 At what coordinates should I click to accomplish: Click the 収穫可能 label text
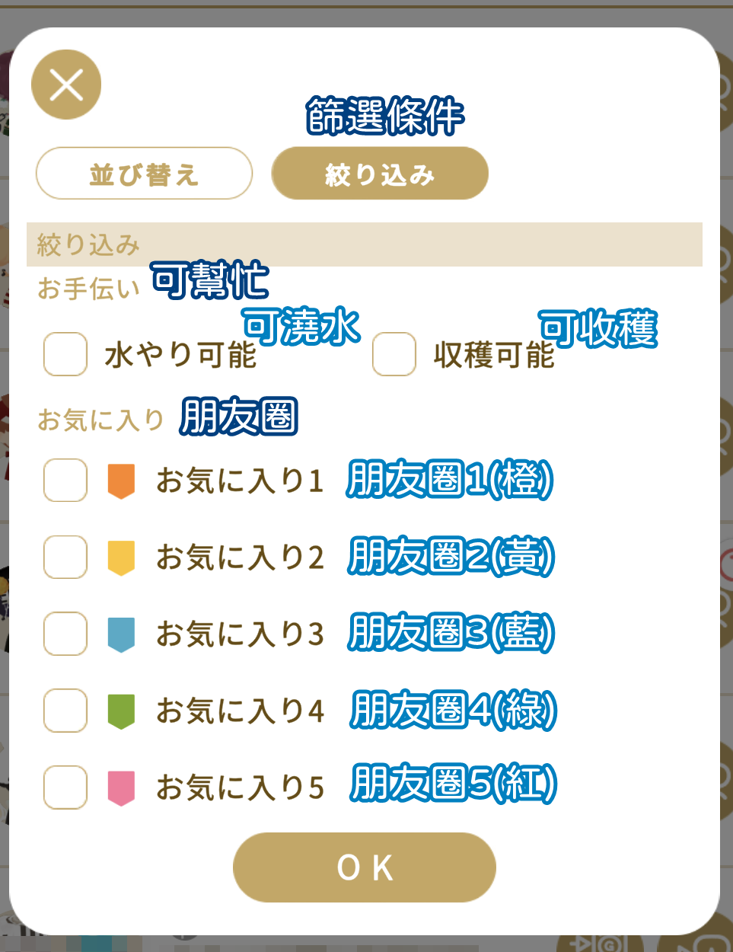click(x=494, y=355)
